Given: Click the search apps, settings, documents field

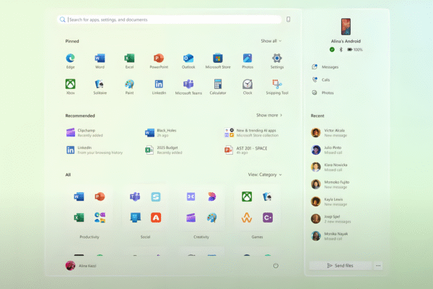Looking at the screenshot, I should pyautogui.click(x=170, y=20).
